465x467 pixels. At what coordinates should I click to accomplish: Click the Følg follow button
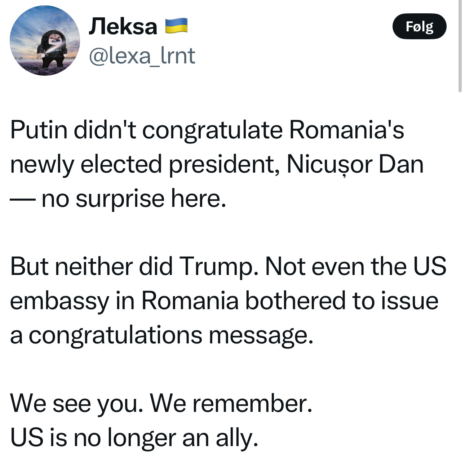click(419, 26)
